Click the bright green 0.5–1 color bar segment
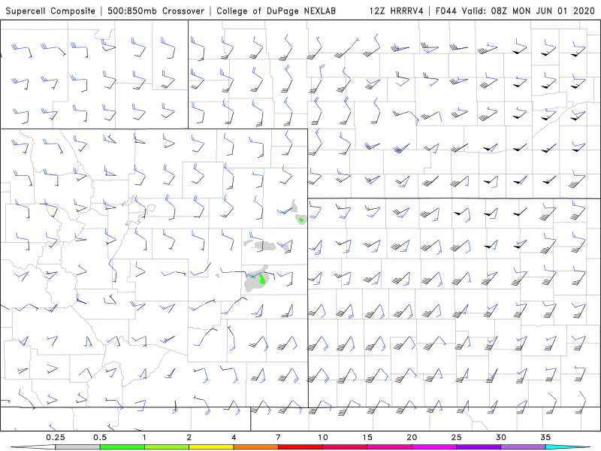 click(x=122, y=447)
